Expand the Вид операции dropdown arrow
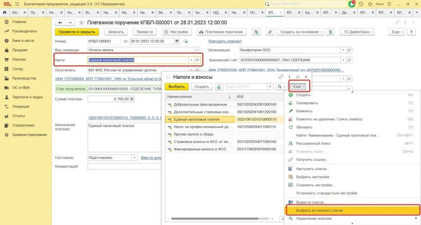The width and height of the screenshot is (421, 225). pos(197,50)
